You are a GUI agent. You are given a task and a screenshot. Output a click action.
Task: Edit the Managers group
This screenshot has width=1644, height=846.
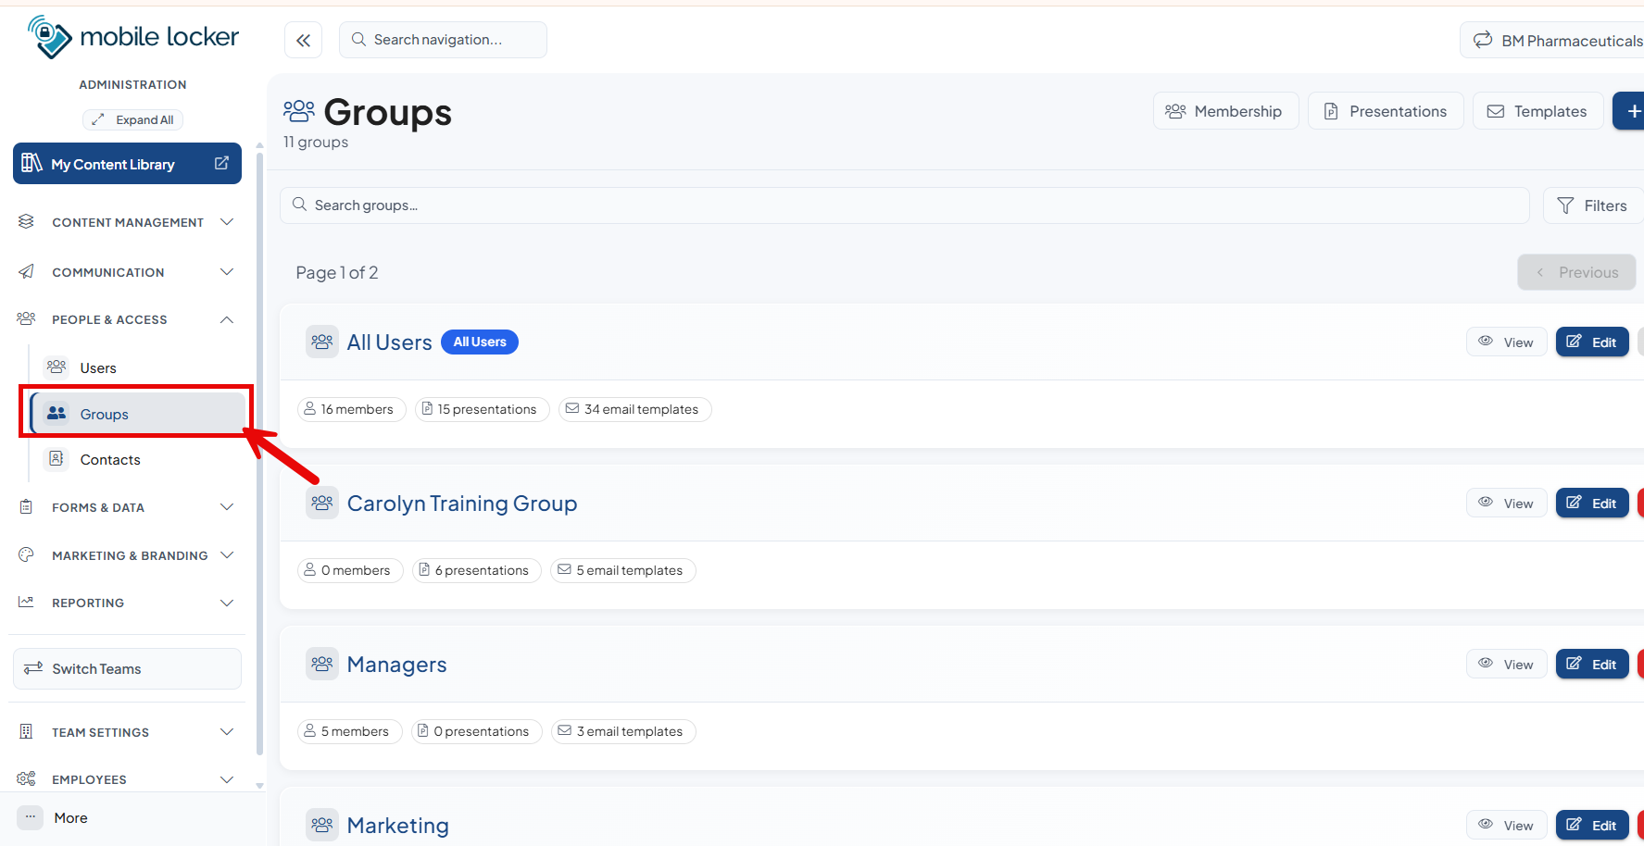[x=1592, y=664]
